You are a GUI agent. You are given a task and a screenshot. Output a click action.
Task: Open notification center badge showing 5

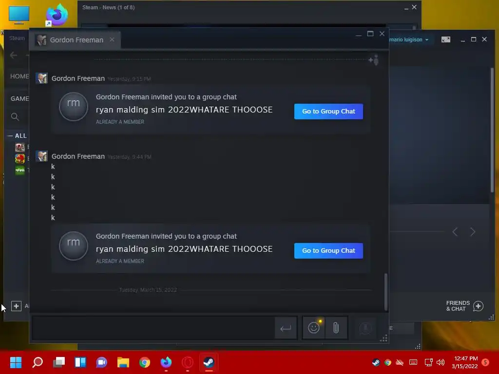[x=485, y=362]
